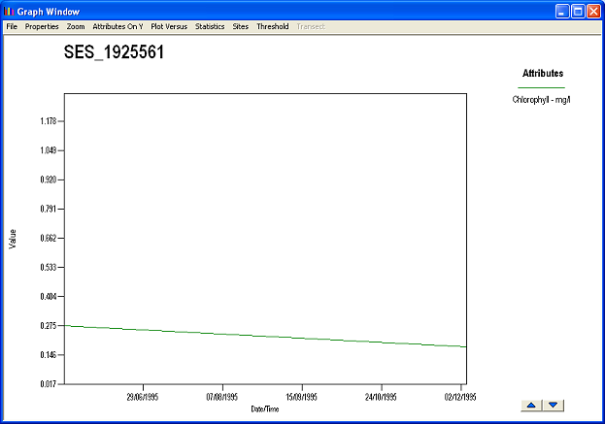Screen dimensions: 605x424
Task: Minimize the Graph Window
Action: tap(563, 11)
